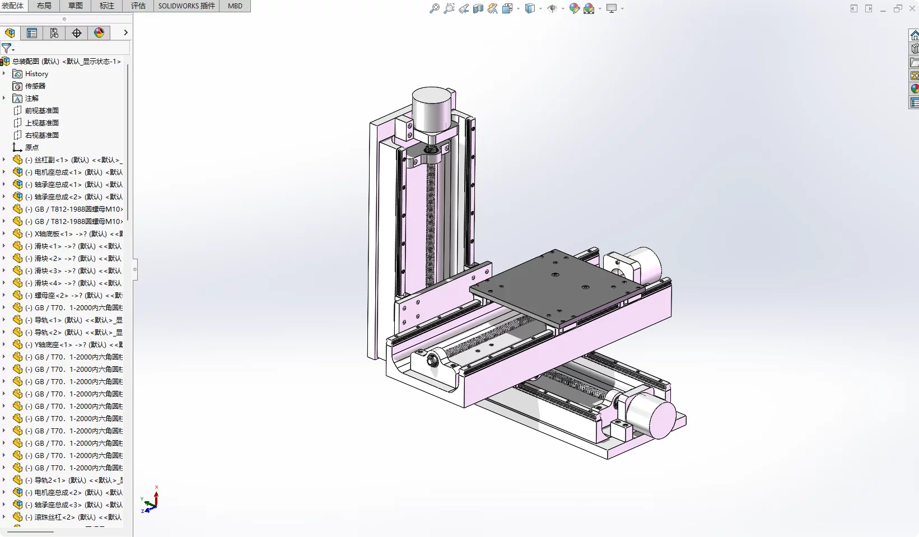
Task: Click the Previous View icon
Action: 464,8
